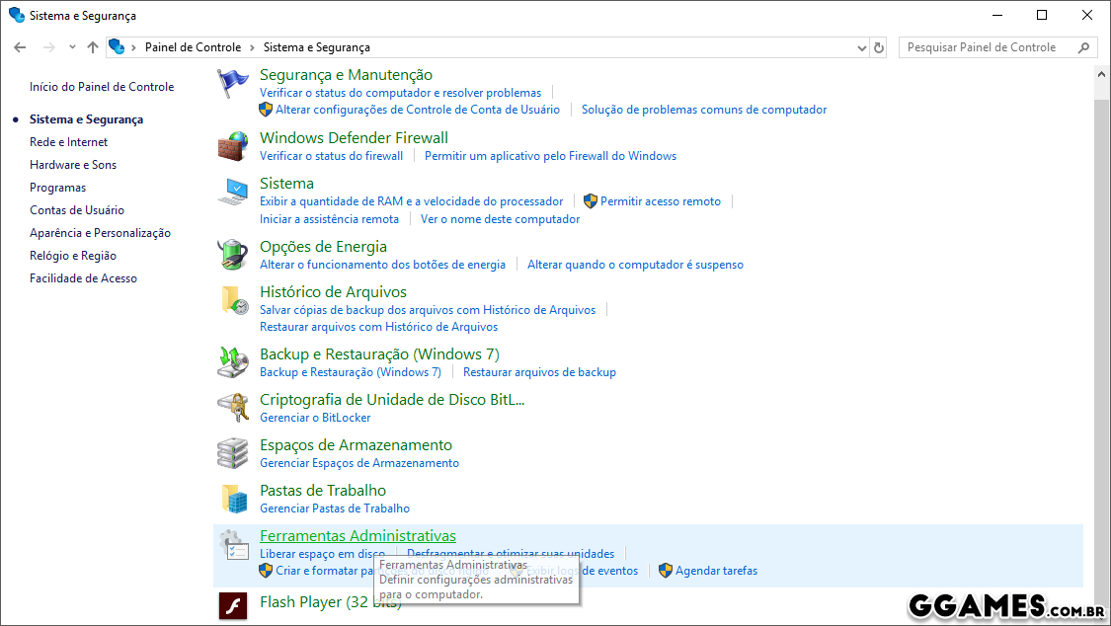1111x626 pixels.
Task: Open the recent locations chevron dropdown
Action: pyautogui.click(x=72, y=47)
